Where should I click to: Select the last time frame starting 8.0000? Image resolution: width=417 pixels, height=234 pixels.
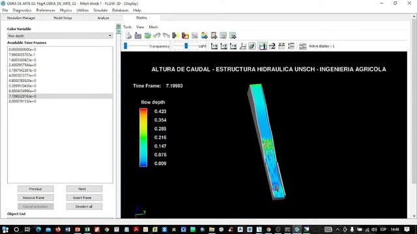tap(60, 101)
